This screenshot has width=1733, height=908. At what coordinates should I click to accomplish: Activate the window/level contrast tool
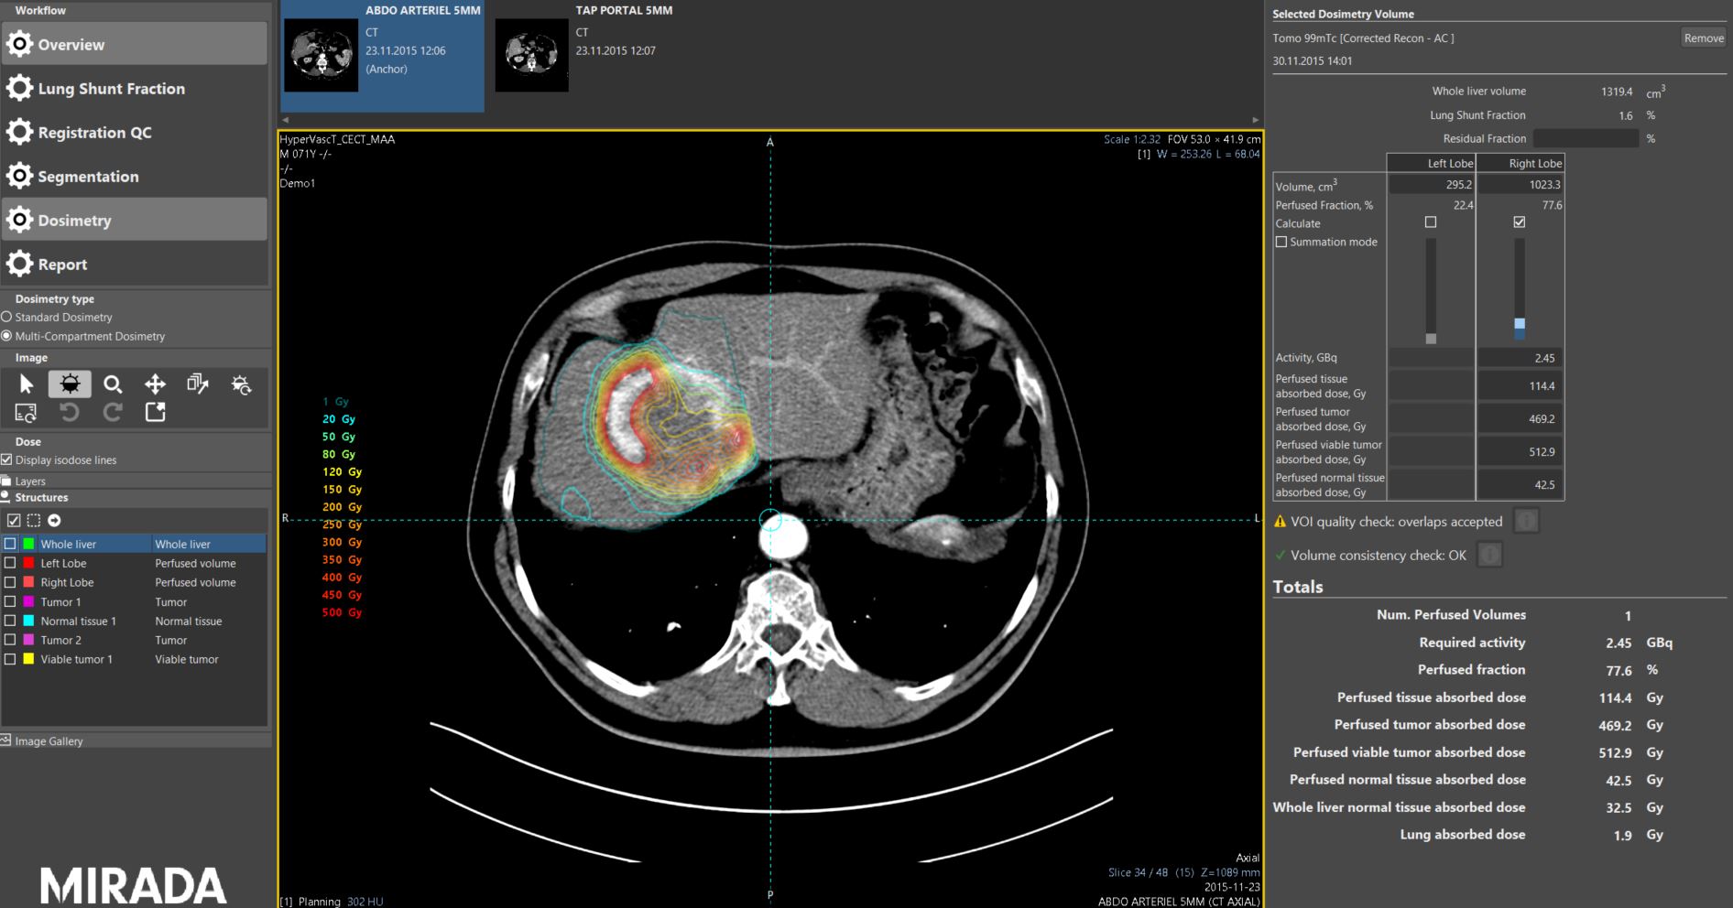click(70, 384)
